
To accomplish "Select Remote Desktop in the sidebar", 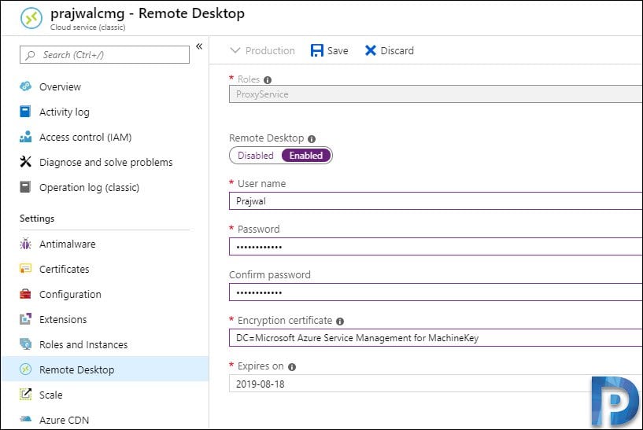I will point(105,369).
